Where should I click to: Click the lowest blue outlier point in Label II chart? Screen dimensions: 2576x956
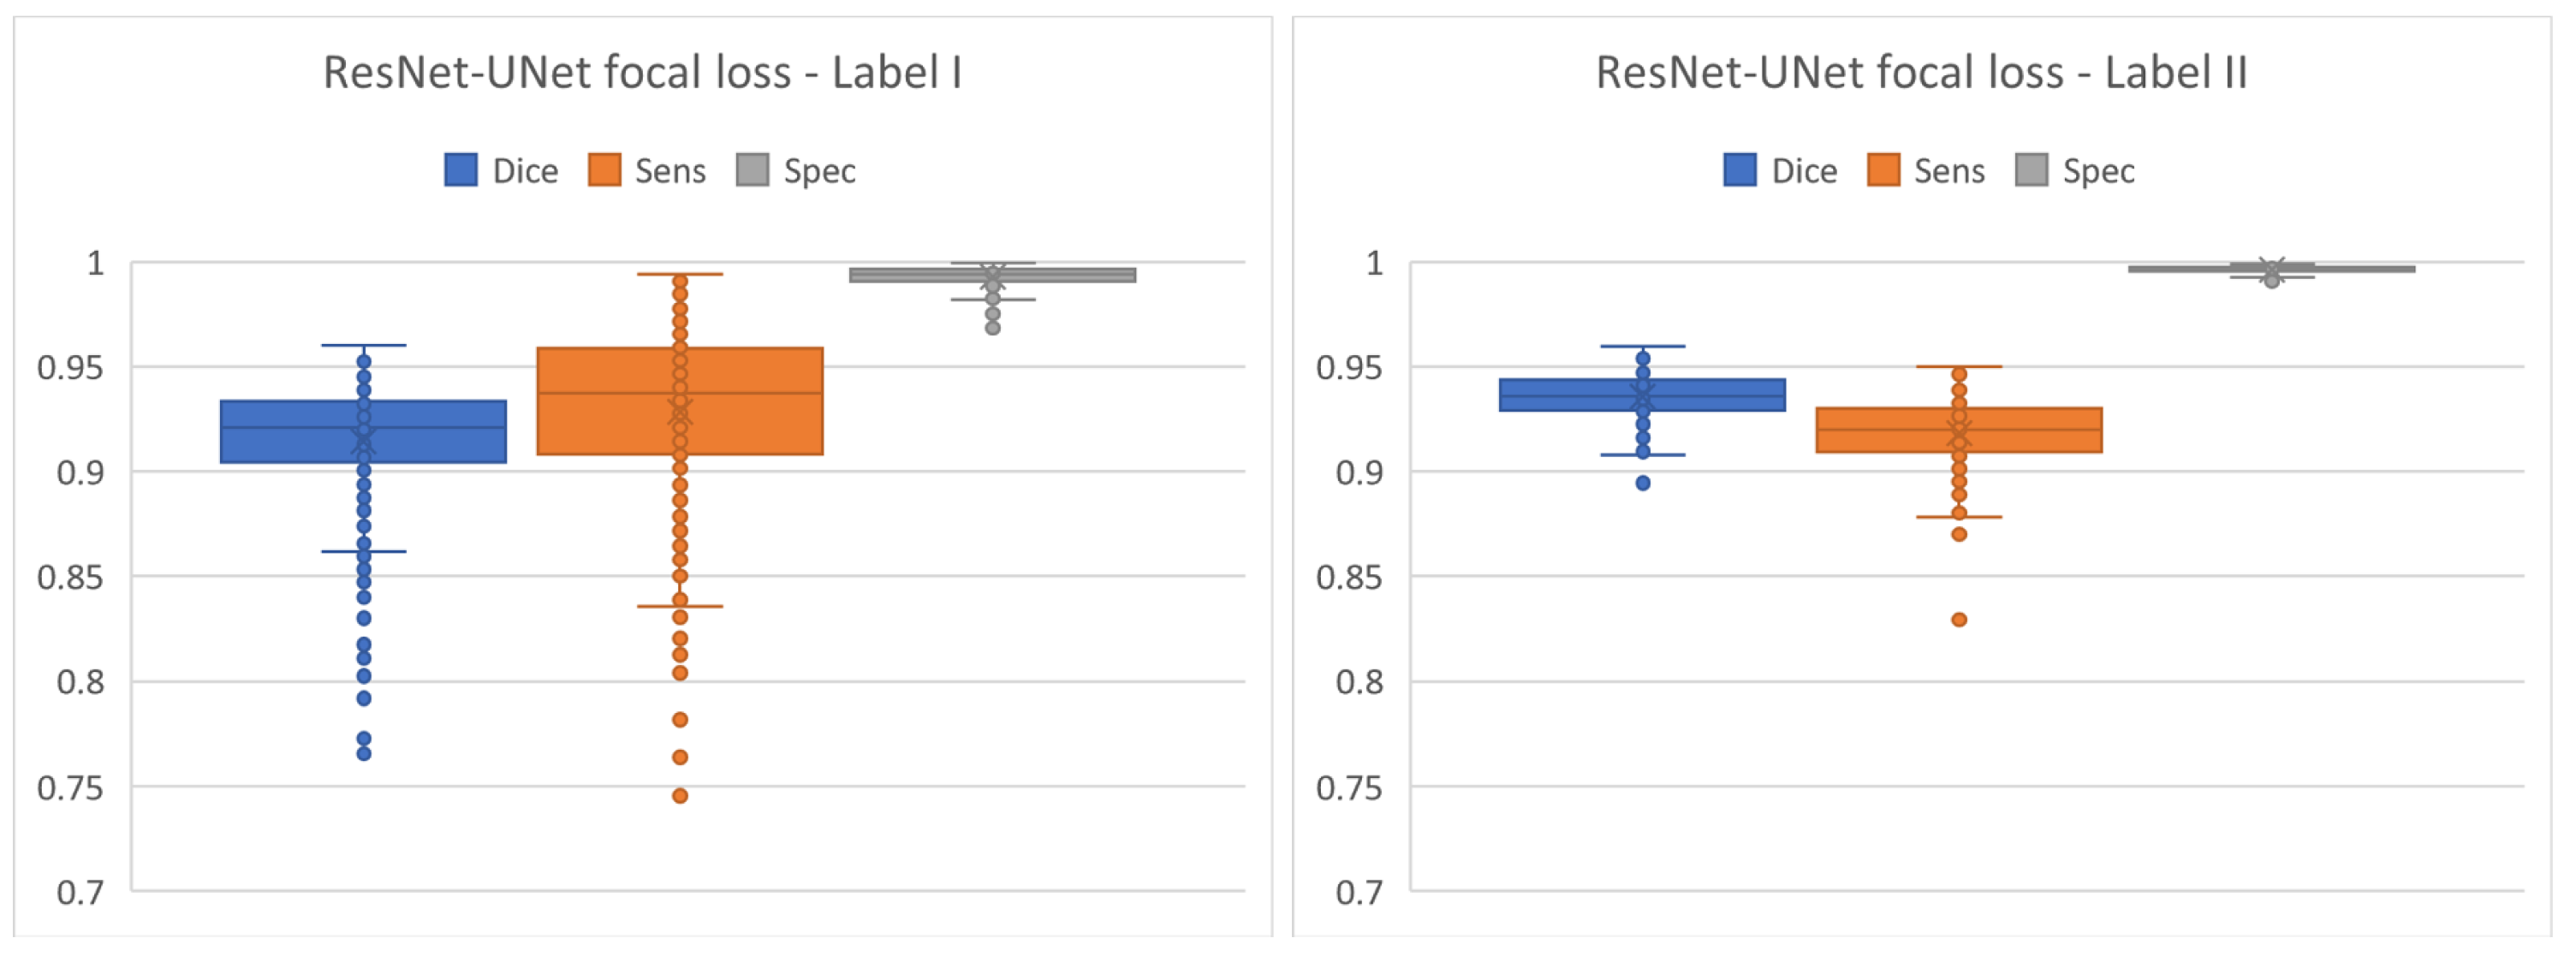[x=1643, y=483]
